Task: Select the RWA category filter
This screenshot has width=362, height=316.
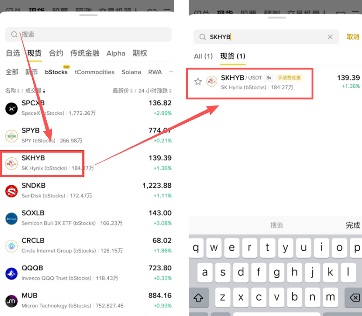Action: [155, 72]
